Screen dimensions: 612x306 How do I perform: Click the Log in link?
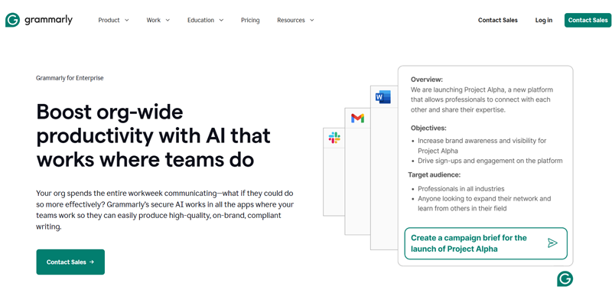point(544,21)
